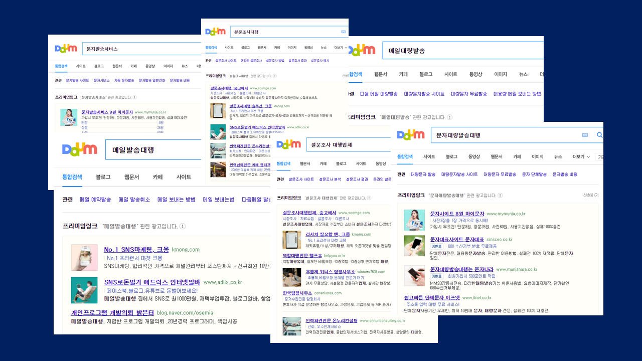642x361 pixels.
Task: Open 블로그 tab under 메일발송대행 search
Action: coord(103,177)
